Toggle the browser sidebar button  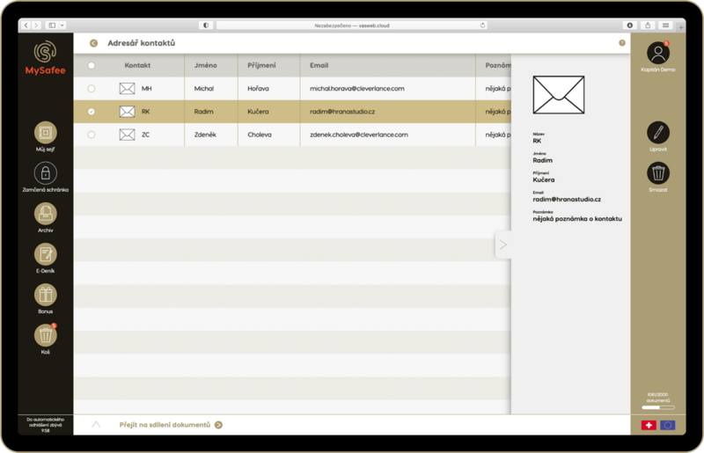tap(52, 26)
